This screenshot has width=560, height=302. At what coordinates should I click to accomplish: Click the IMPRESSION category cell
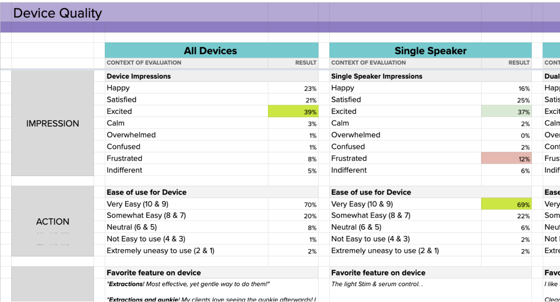pos(52,123)
